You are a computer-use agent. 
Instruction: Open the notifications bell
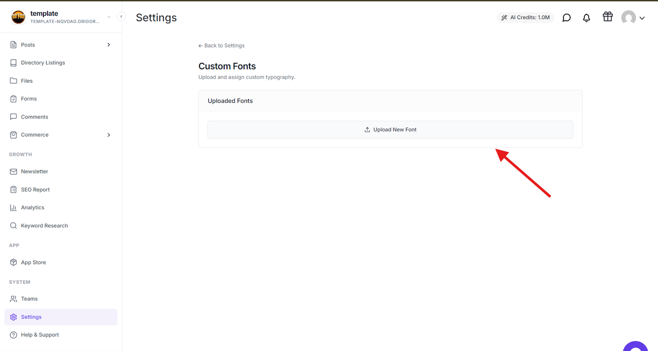[x=586, y=18]
